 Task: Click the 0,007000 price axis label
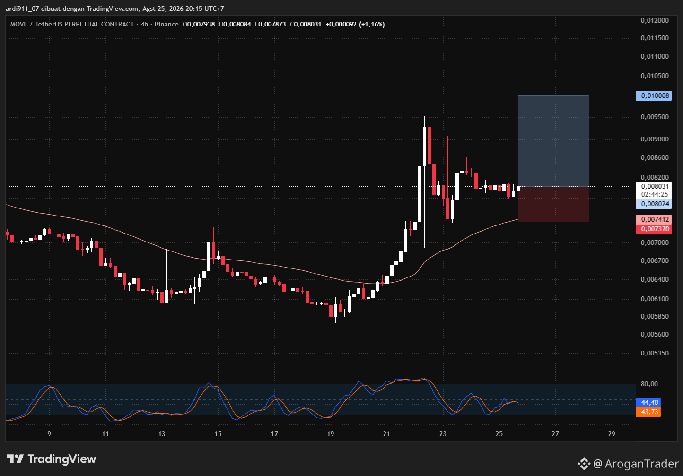pos(655,242)
